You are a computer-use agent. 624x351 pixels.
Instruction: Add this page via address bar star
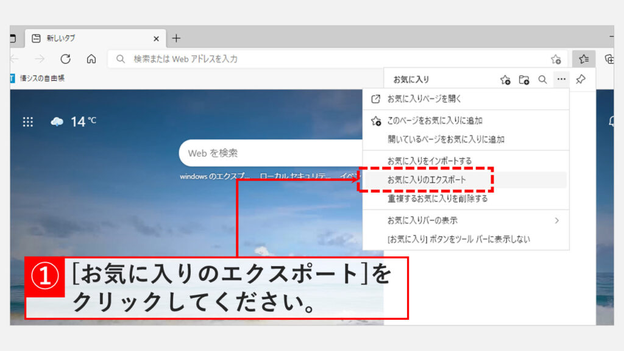(556, 59)
